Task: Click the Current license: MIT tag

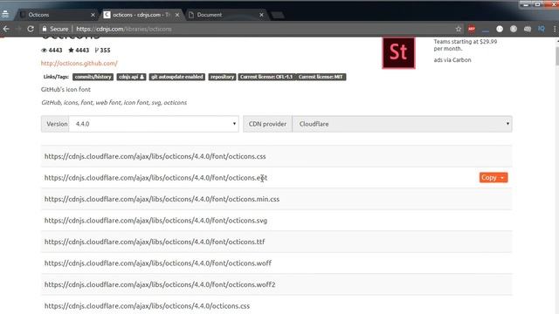Action: [x=321, y=77]
